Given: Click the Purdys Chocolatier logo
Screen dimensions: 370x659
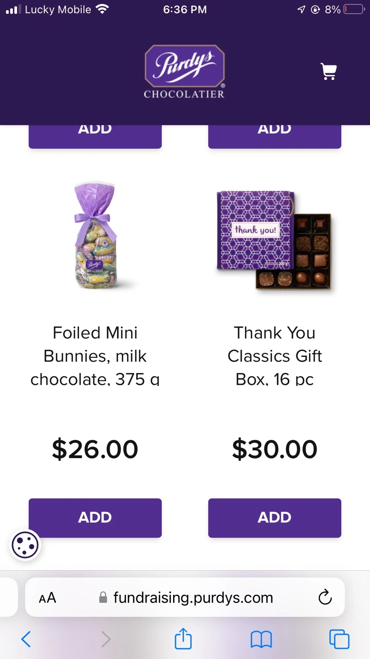Looking at the screenshot, I should click(185, 72).
